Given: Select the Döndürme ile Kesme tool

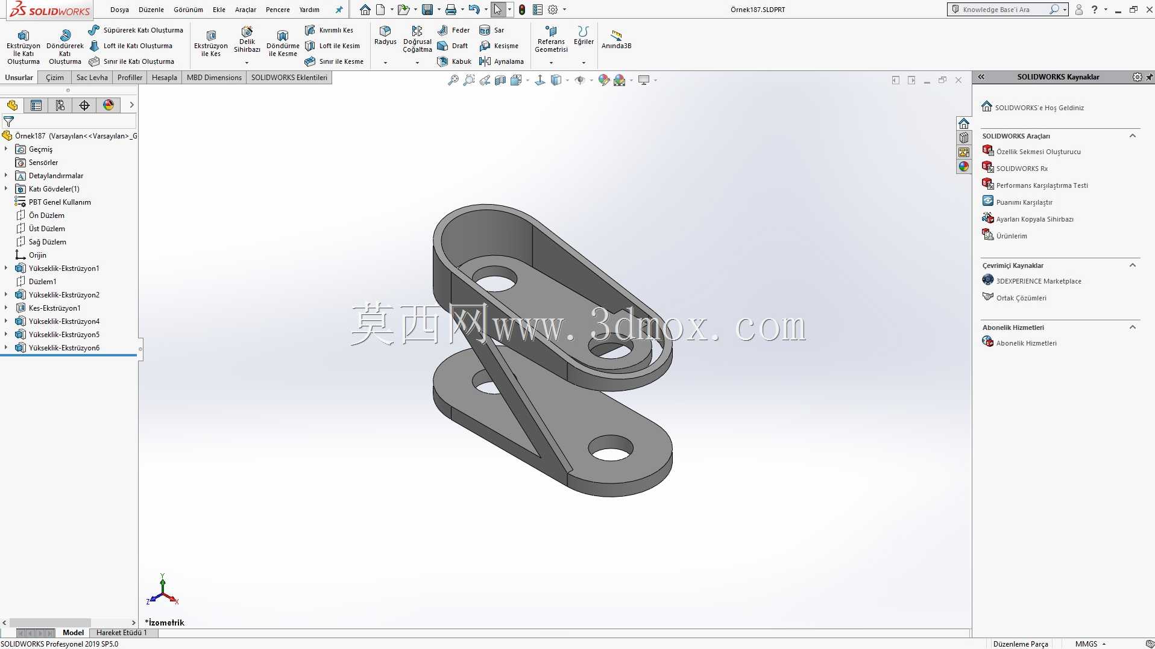Looking at the screenshot, I should (x=283, y=43).
